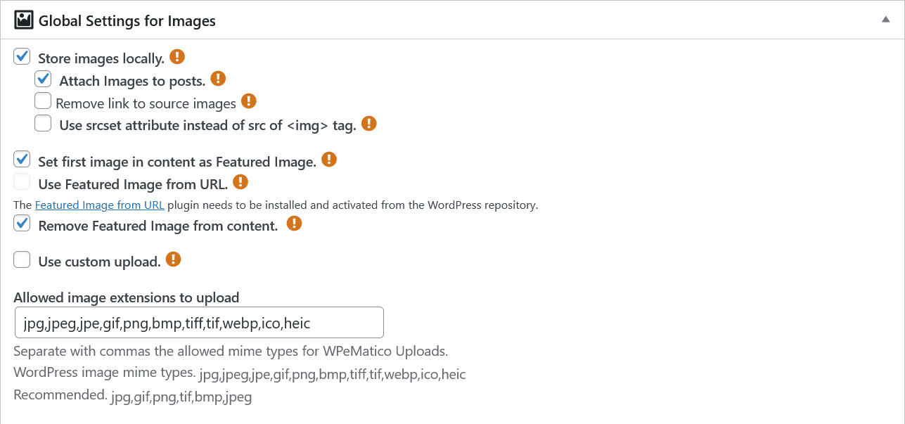Screen dimensions: 905x424
Task: Click the help icon next to Attach Images to posts
Action: 218,79
